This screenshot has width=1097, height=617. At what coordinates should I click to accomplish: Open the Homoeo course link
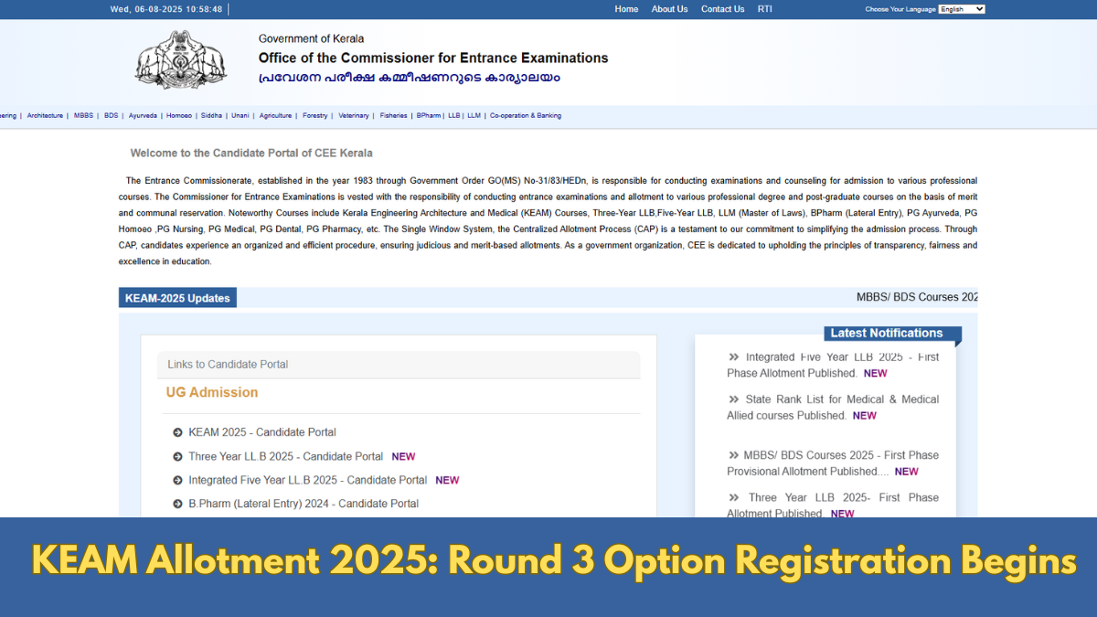[x=179, y=116]
